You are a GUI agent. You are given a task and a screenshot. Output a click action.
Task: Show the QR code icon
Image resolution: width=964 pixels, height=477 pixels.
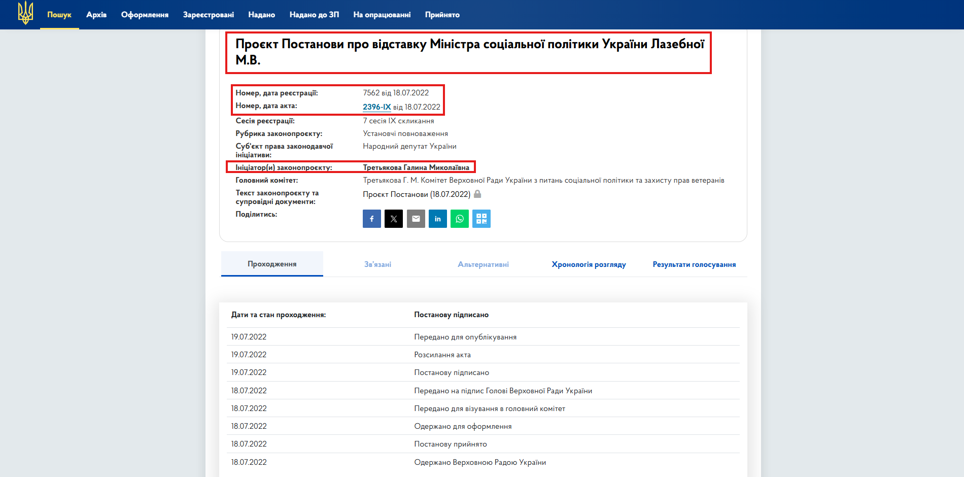coord(481,219)
